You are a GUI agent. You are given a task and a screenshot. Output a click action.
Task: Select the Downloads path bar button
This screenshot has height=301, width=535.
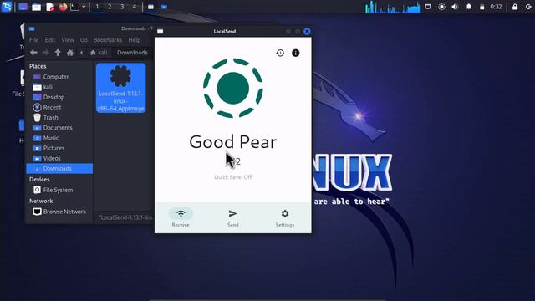click(x=132, y=53)
